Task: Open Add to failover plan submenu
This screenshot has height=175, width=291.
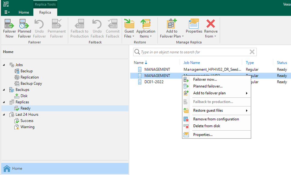Action: point(217,93)
